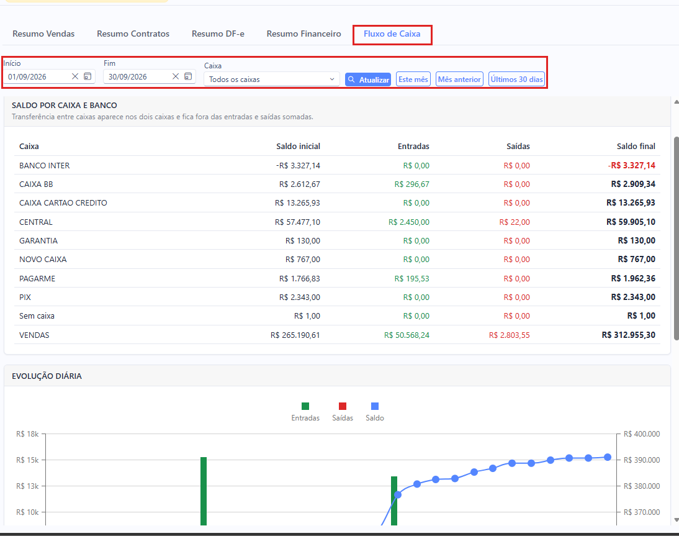Click the Saídas column header in table
This screenshot has height=536, width=679.
click(518, 147)
